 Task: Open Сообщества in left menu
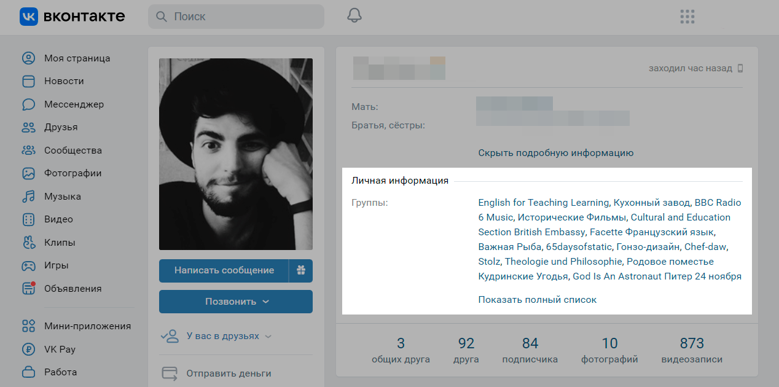(73, 150)
